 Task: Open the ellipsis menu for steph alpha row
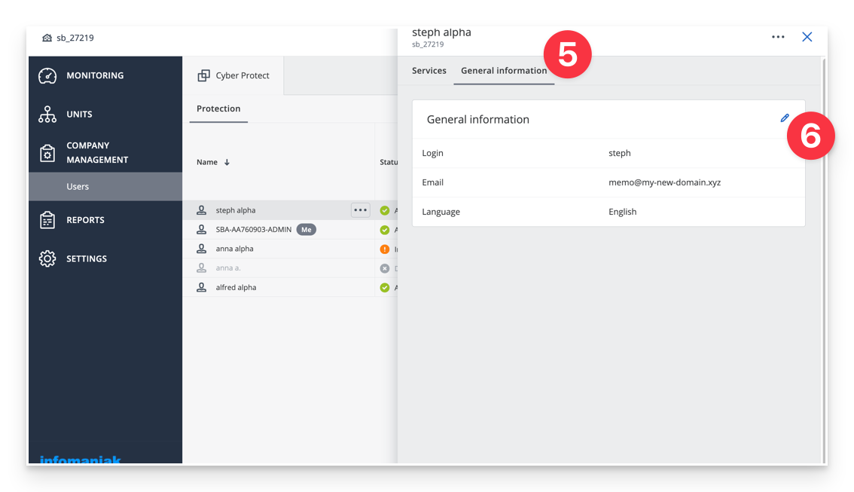tap(360, 210)
